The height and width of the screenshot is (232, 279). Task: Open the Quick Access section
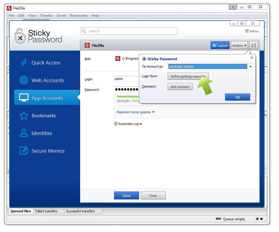(x=46, y=63)
